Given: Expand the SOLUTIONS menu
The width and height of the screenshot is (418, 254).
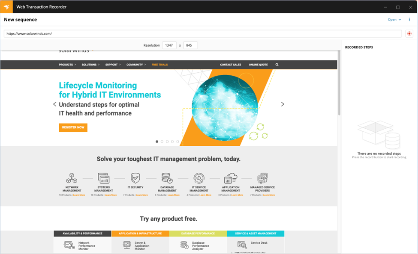Looking at the screenshot, I should tap(90, 65).
